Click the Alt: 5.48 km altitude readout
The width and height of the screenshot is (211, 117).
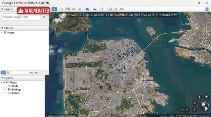[204, 116]
